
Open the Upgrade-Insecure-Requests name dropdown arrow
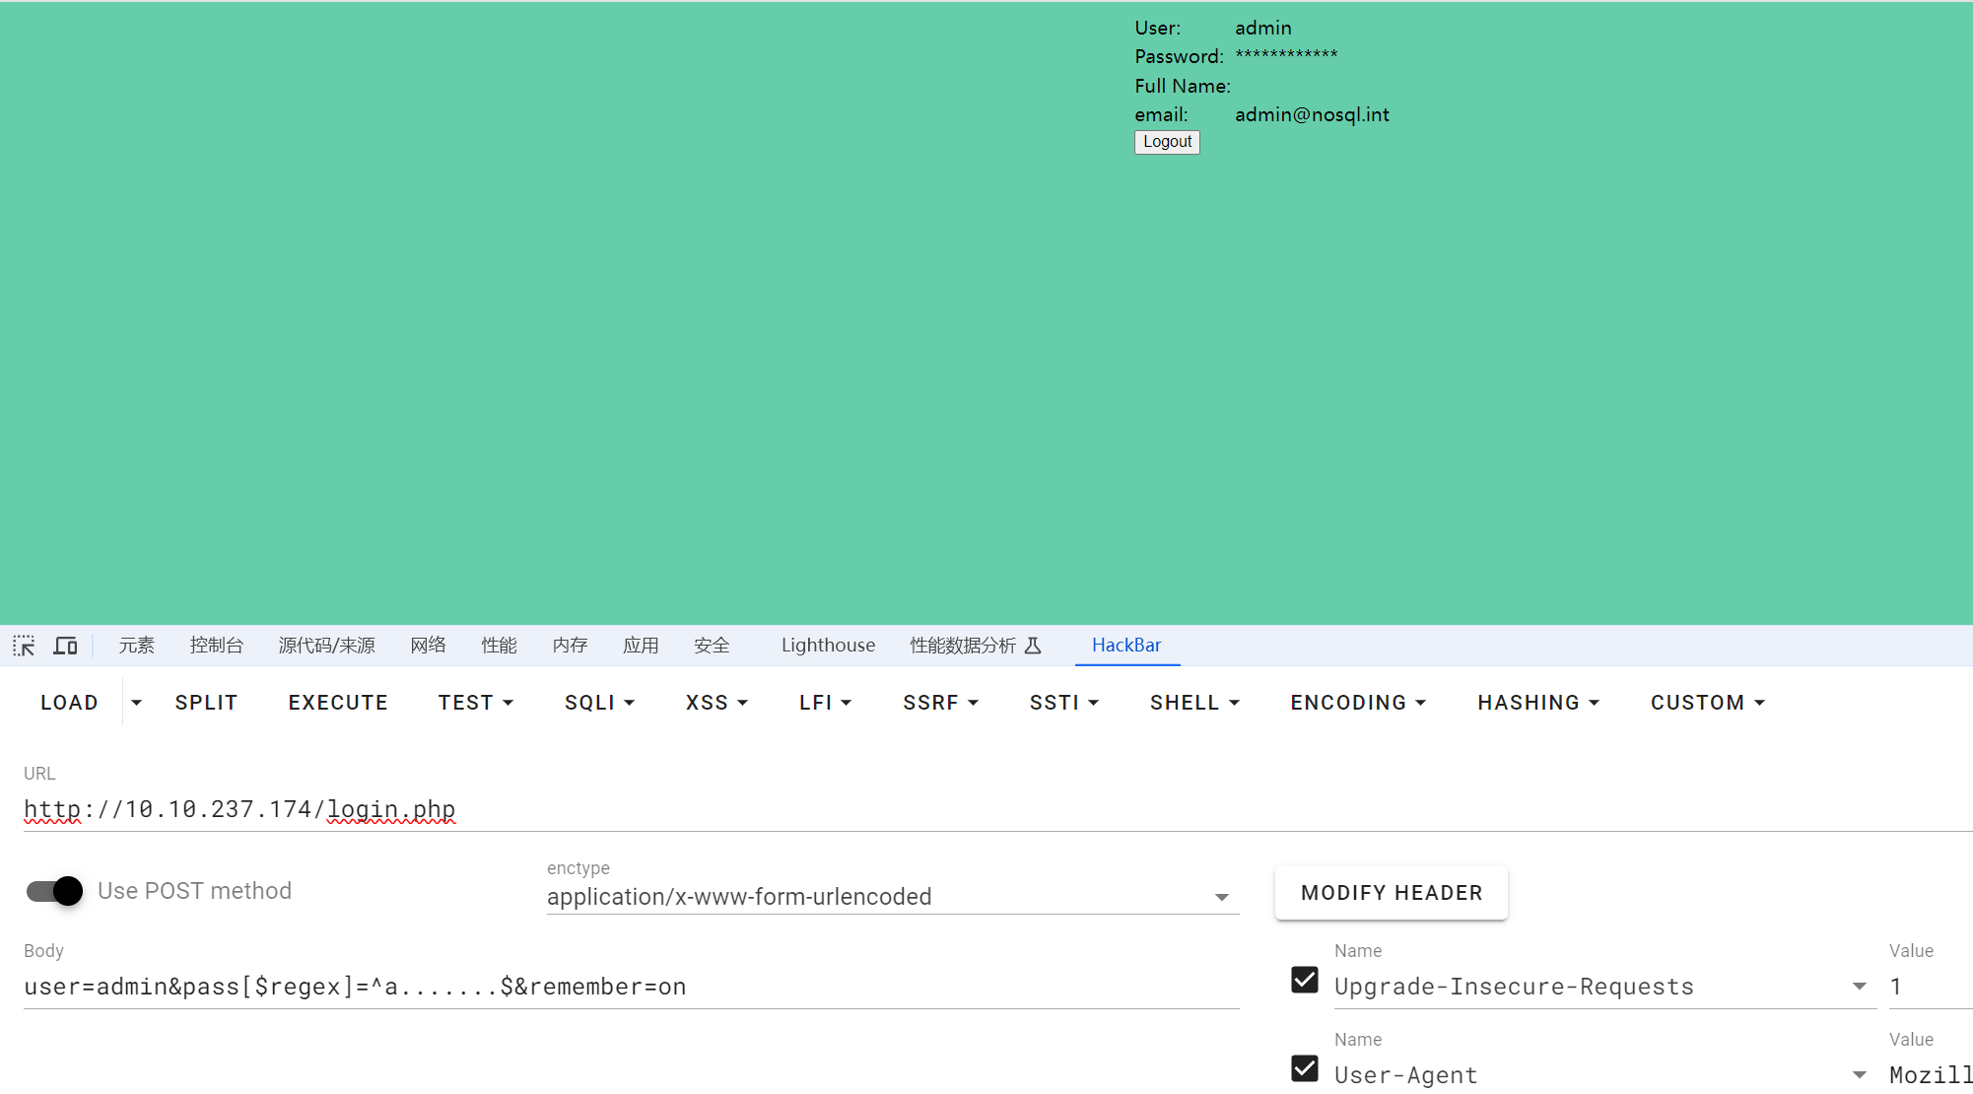pos(1859,987)
